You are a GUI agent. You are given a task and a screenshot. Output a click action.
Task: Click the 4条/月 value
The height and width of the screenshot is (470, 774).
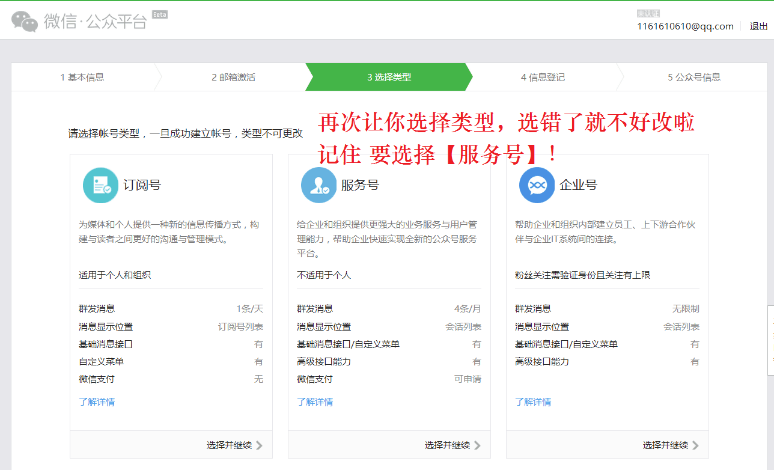[x=468, y=309]
